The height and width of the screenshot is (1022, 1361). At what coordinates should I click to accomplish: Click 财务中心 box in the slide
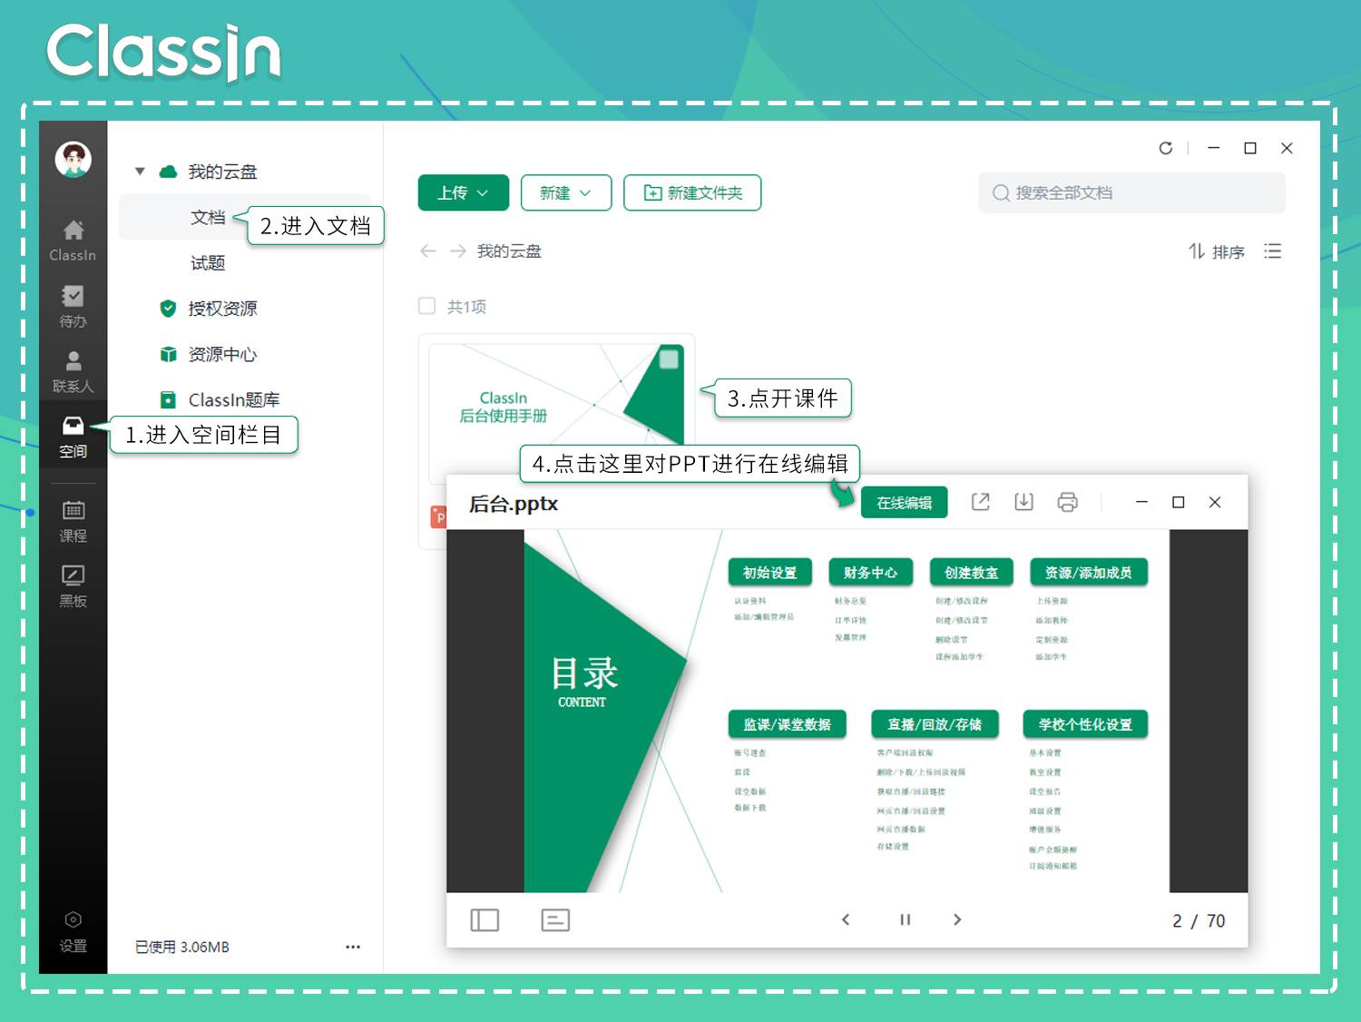tap(870, 573)
